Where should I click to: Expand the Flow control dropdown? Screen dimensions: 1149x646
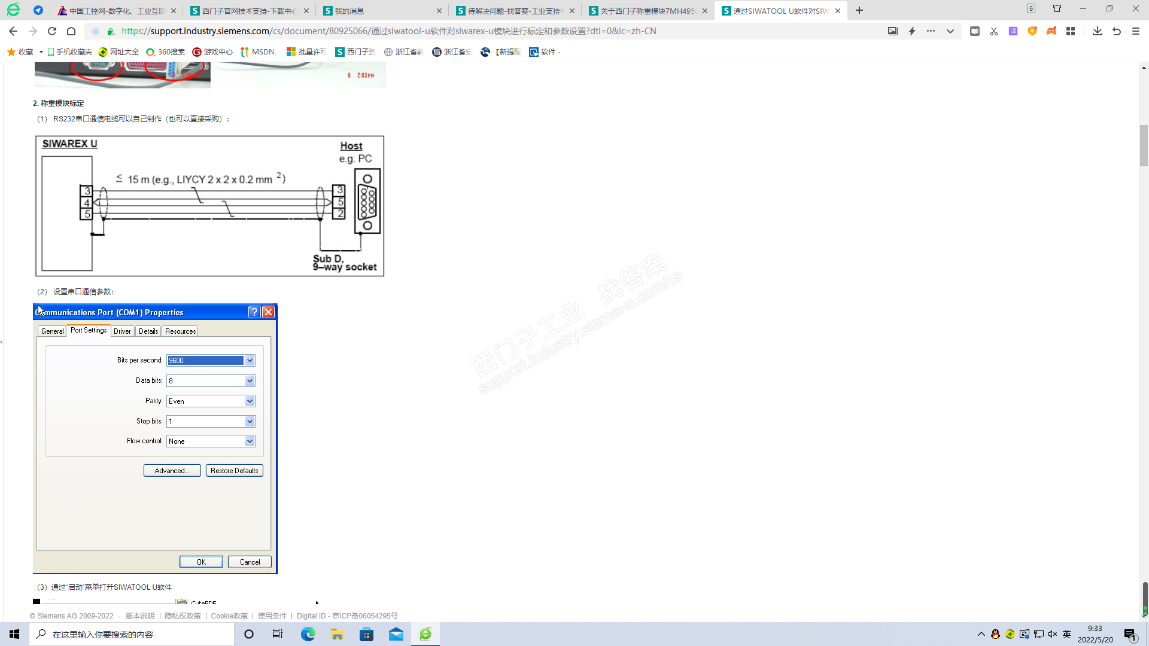[250, 441]
